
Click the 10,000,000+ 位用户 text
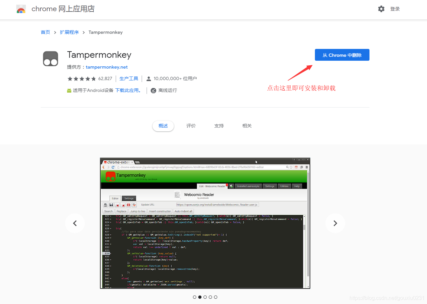175,79
